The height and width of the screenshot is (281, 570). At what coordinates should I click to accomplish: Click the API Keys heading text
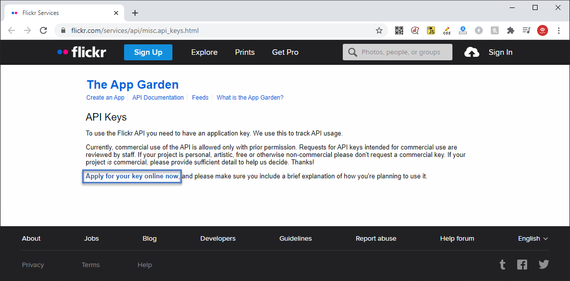(x=106, y=117)
